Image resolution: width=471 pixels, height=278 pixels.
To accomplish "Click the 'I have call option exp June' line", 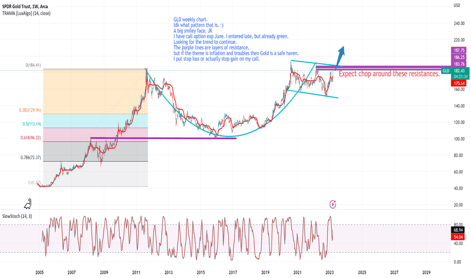I will click(230, 36).
